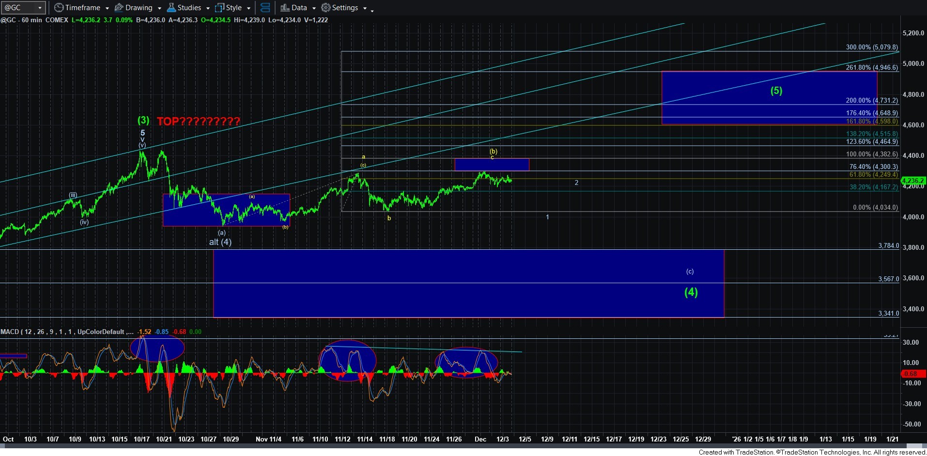Viewport: 927px width, 456px height.
Task: Open the Data menu label
Action: pos(299,8)
